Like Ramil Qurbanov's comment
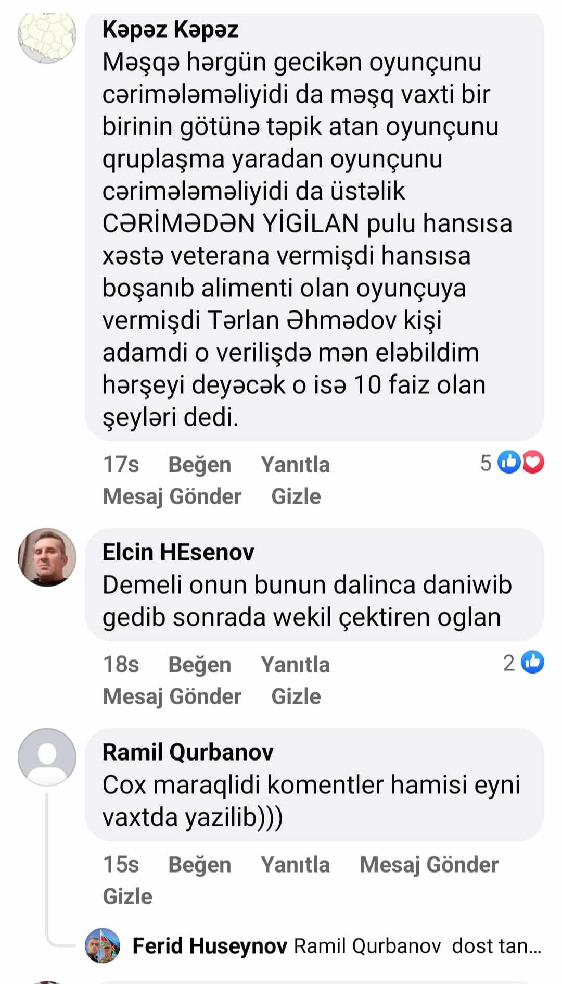The image size is (562, 984). 199,865
